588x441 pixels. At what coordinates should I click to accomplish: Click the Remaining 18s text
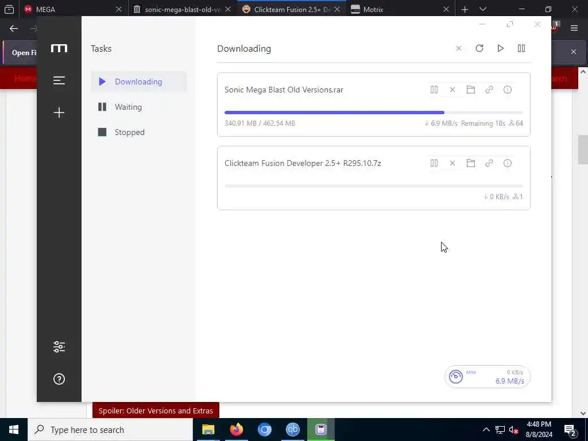coord(483,123)
